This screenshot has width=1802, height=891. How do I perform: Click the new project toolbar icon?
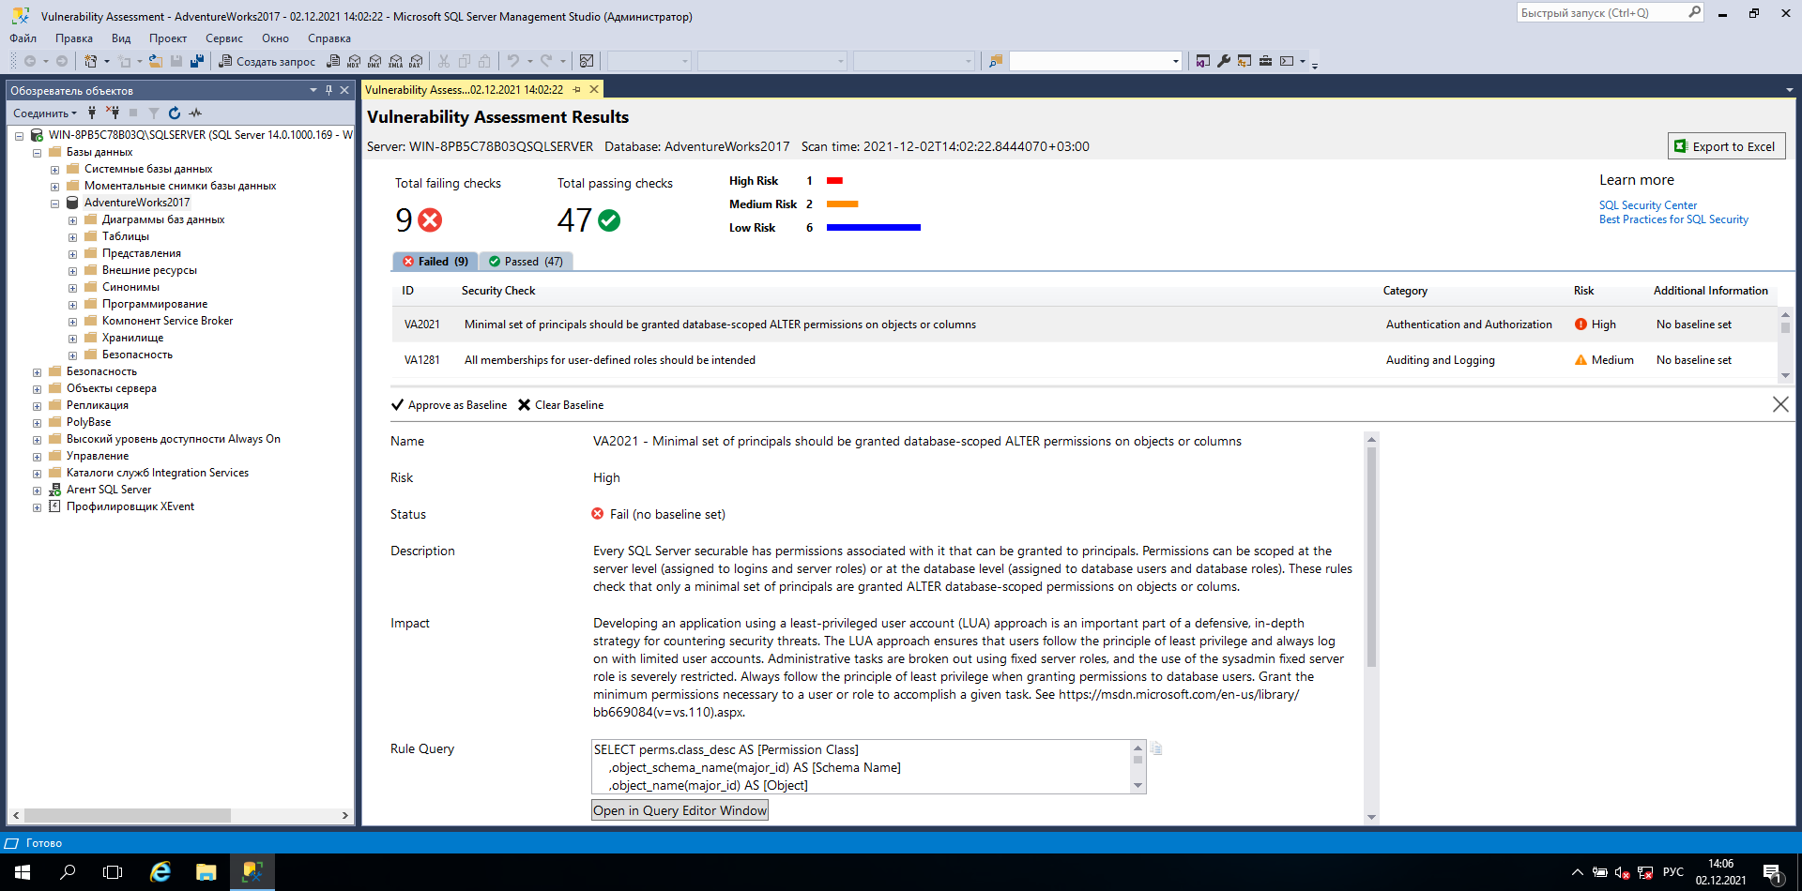(91, 61)
